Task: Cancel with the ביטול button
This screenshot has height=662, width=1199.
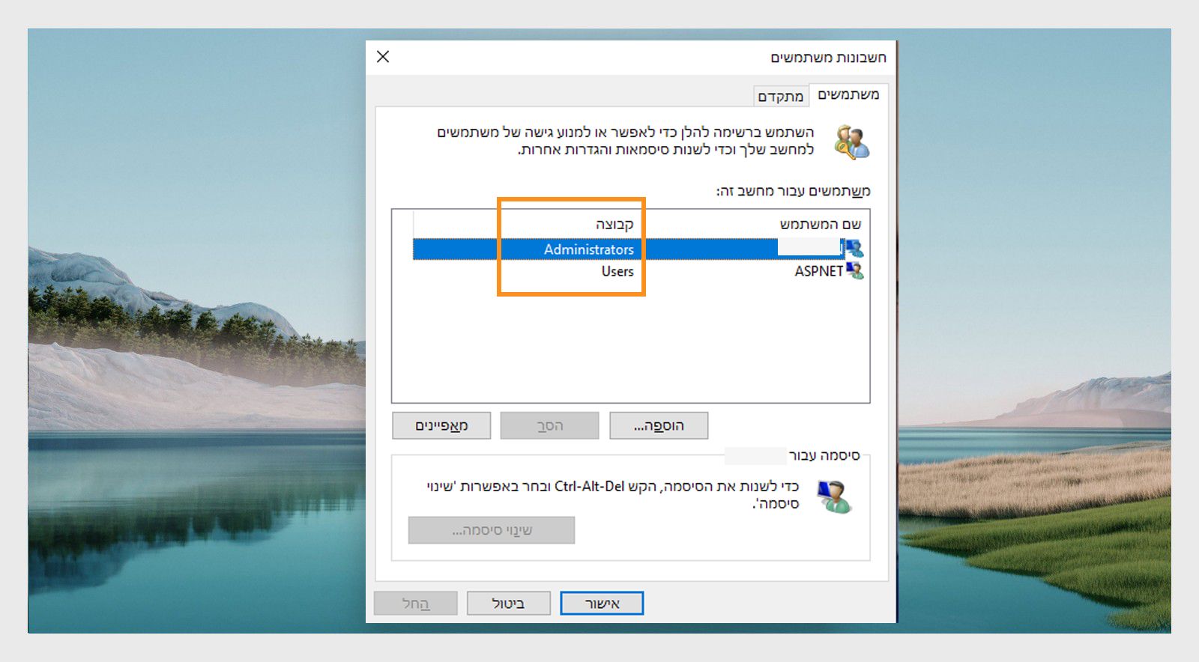Action: tap(509, 604)
